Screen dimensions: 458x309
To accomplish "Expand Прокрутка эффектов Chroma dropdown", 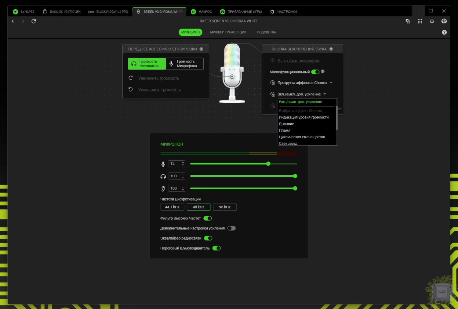I will tap(331, 83).
